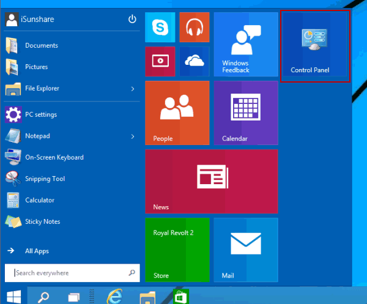Click the power button icon
Image resolution: width=367 pixels, height=304 pixels.
(132, 19)
